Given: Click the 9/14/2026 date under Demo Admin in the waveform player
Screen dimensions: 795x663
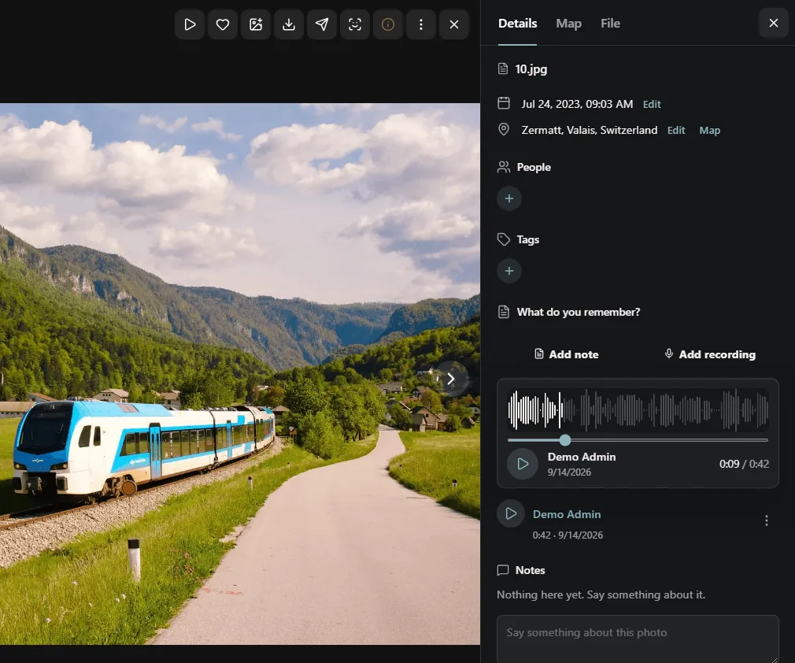Looking at the screenshot, I should click(569, 472).
